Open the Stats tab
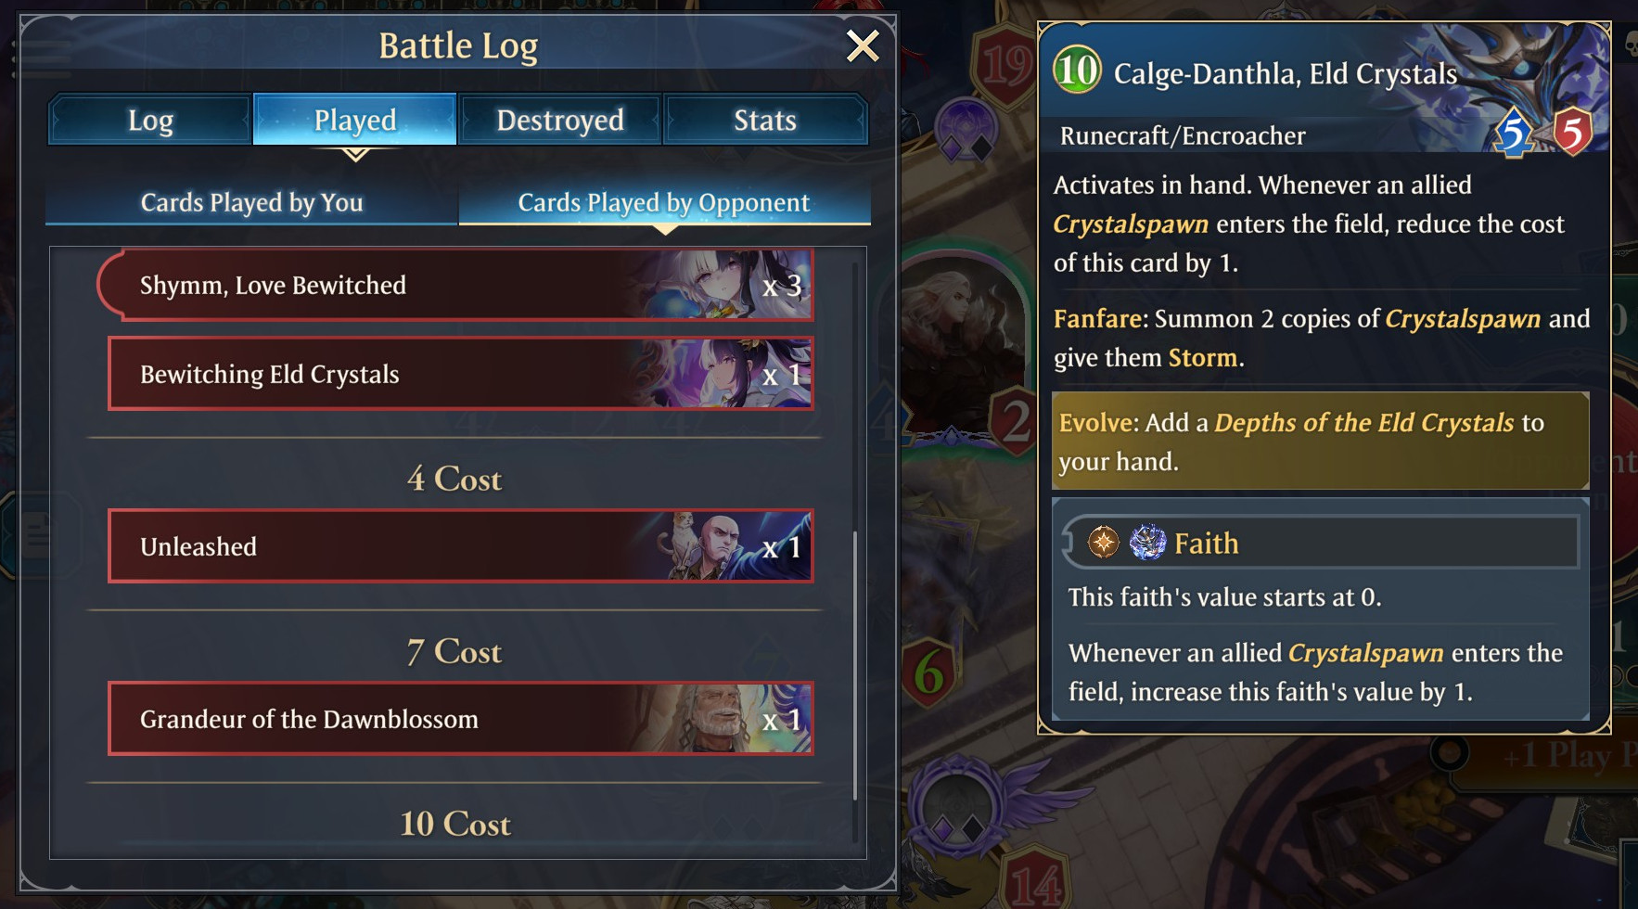The height and width of the screenshot is (909, 1638). coord(765,120)
